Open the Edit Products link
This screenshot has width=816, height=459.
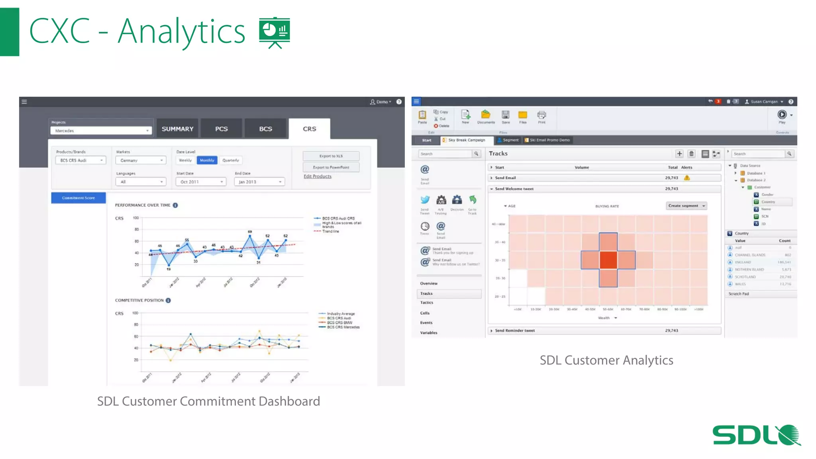(x=318, y=177)
